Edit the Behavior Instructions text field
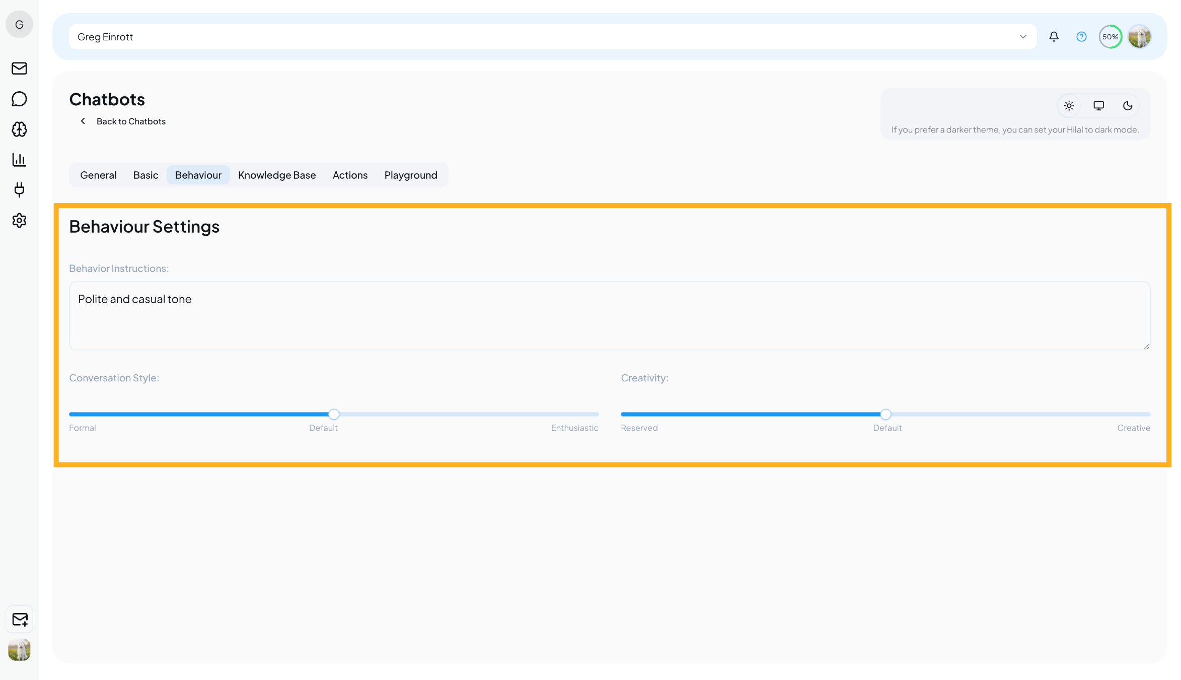 609,316
